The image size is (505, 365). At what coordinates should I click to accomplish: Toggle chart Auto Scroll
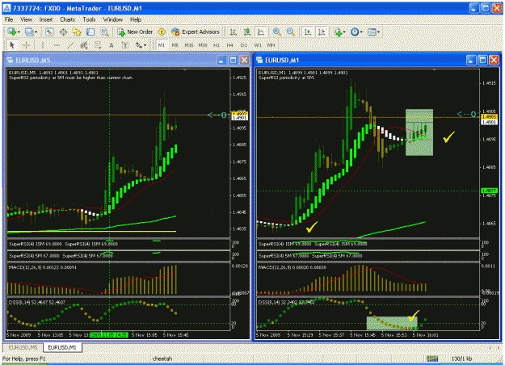coord(308,31)
